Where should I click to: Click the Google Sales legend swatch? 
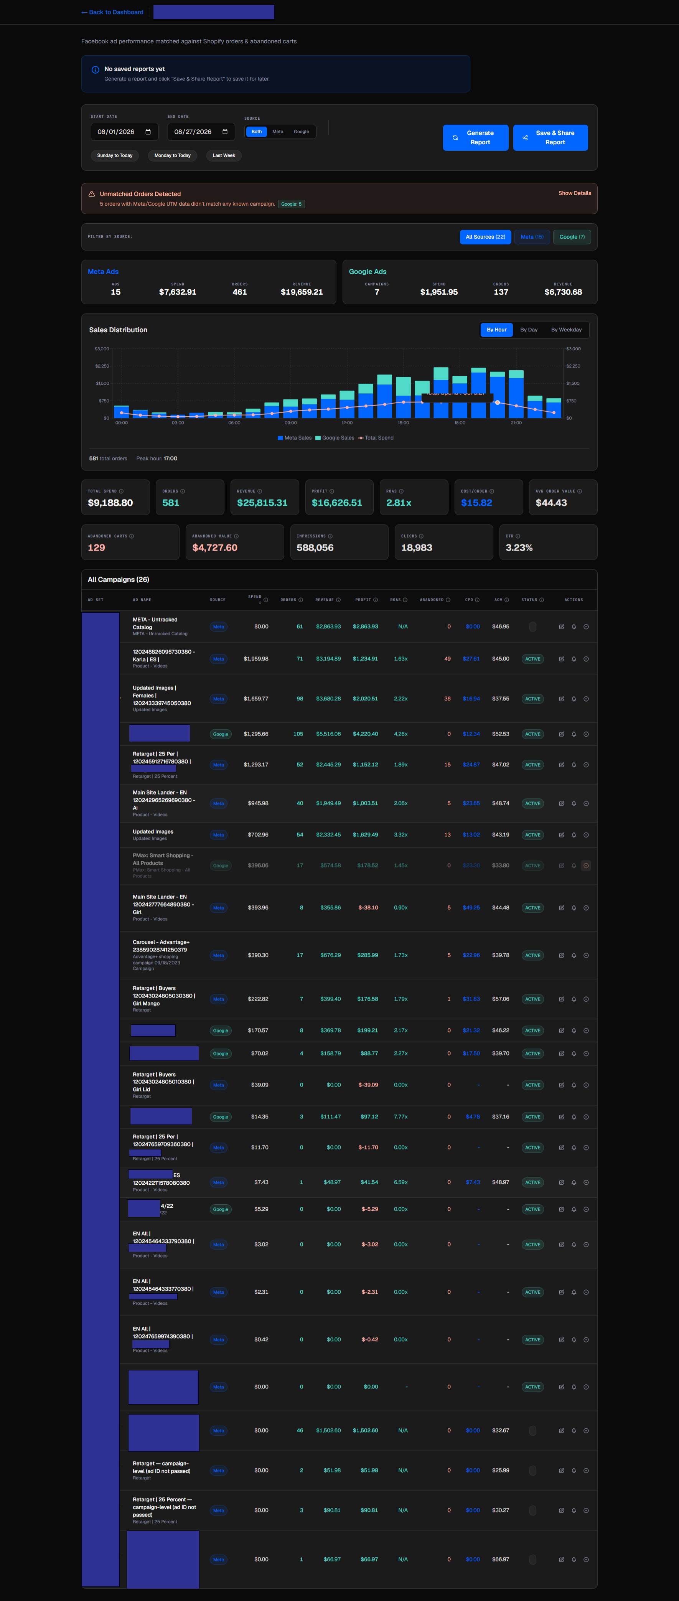click(318, 438)
